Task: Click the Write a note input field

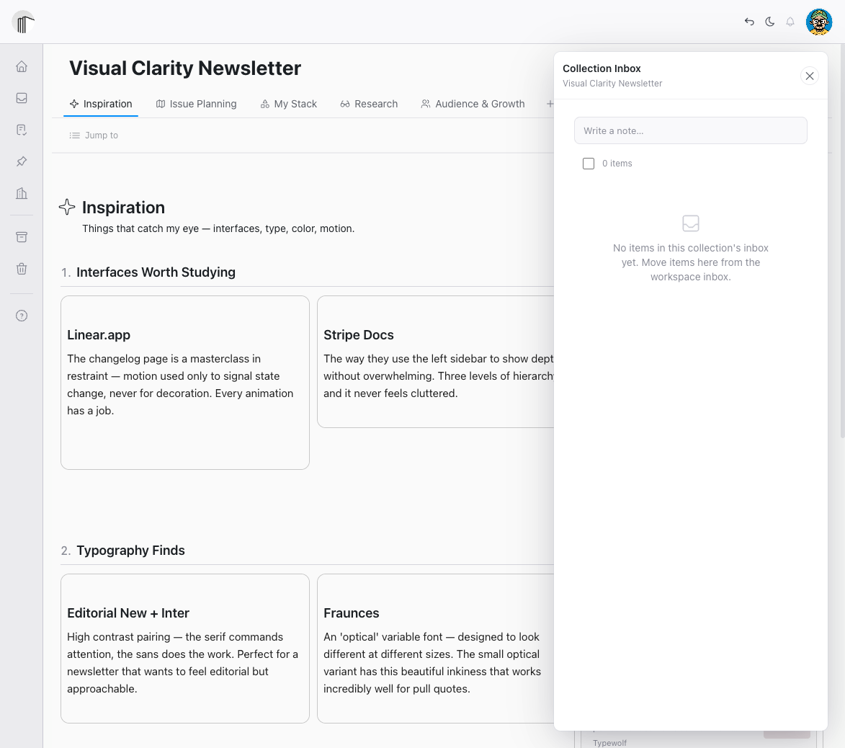Action: click(x=690, y=130)
